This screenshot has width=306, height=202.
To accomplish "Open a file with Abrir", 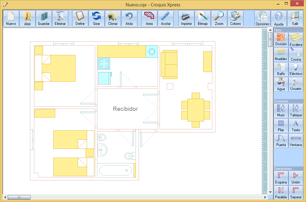I will click(27, 18).
